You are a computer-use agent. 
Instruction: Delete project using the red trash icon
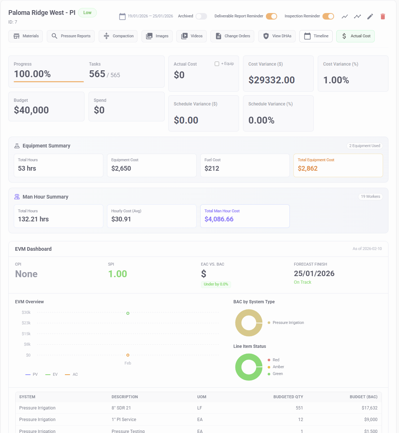coord(383,16)
